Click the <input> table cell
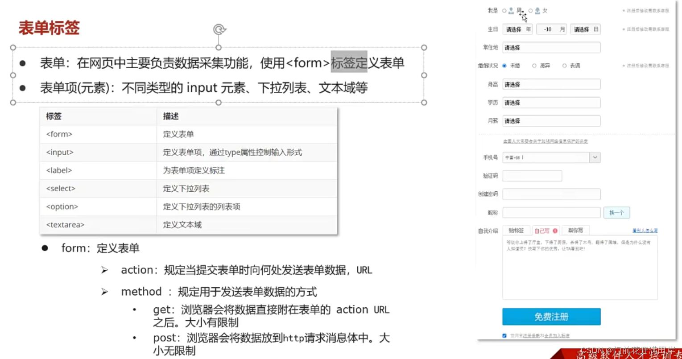The height and width of the screenshot is (359, 682). pyautogui.click(x=98, y=153)
